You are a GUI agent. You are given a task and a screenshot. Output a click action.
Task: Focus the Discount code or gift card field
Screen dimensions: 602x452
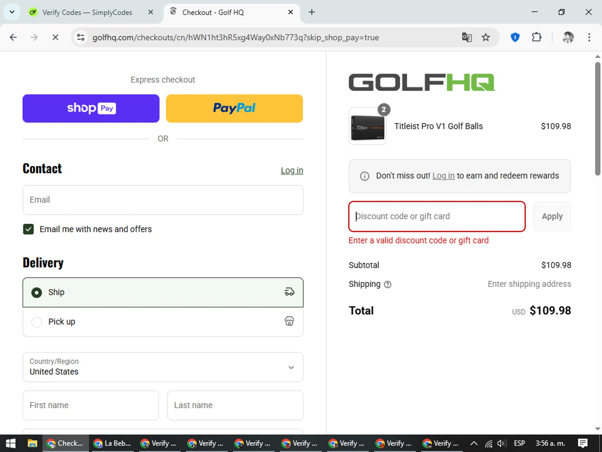[437, 217]
